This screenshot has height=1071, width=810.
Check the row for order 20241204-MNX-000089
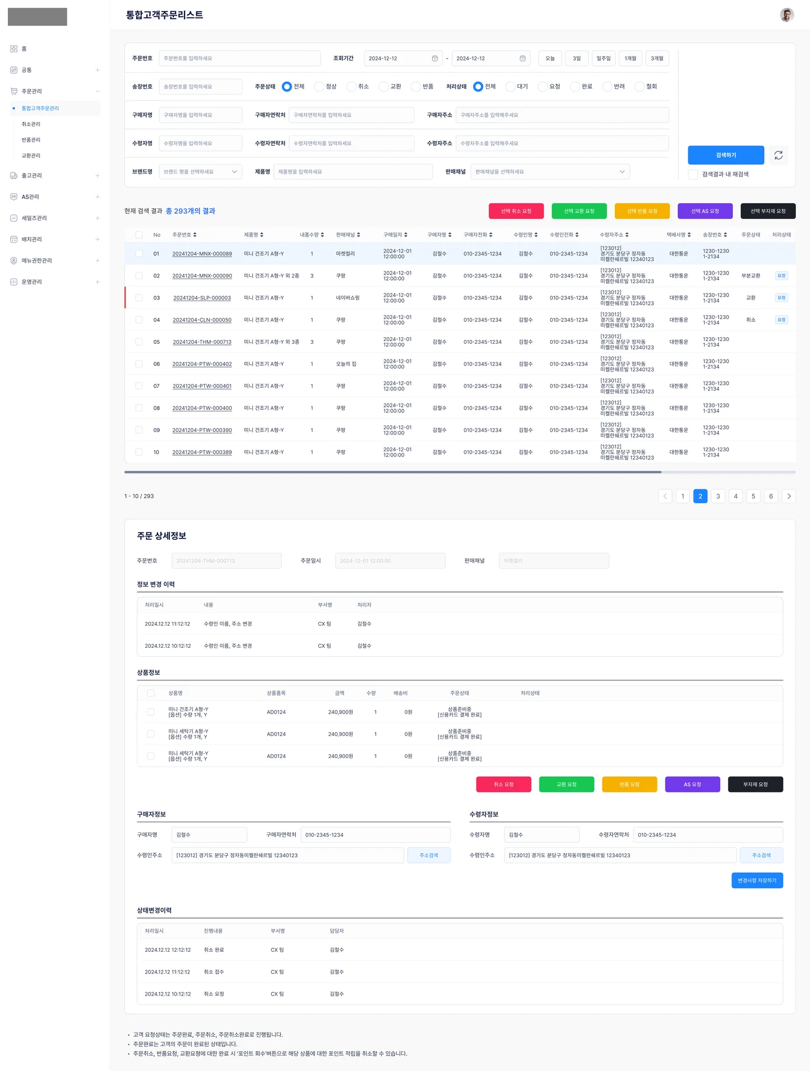click(139, 254)
